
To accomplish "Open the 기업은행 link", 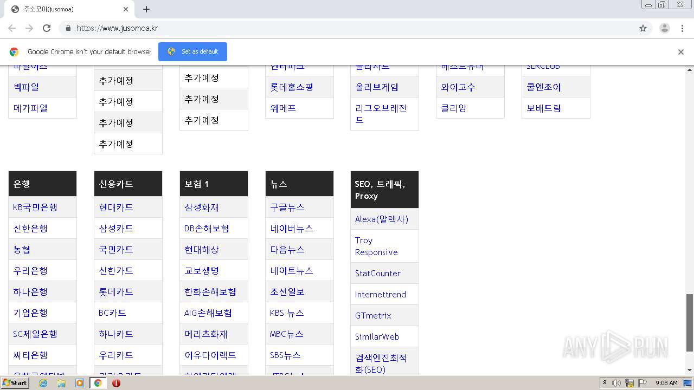I will [30, 313].
